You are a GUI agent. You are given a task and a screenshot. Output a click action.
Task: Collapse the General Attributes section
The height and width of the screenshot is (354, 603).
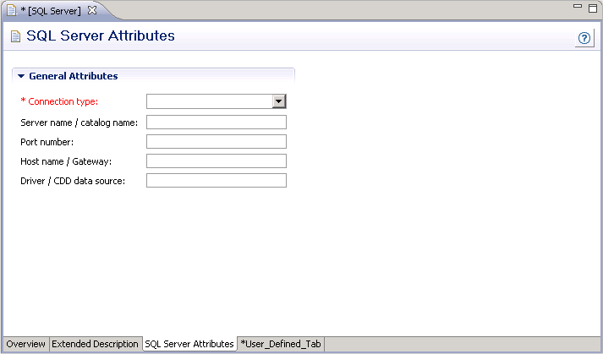tap(21, 76)
